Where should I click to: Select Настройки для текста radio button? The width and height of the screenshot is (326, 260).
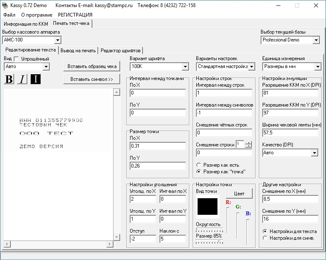(x=265, y=231)
